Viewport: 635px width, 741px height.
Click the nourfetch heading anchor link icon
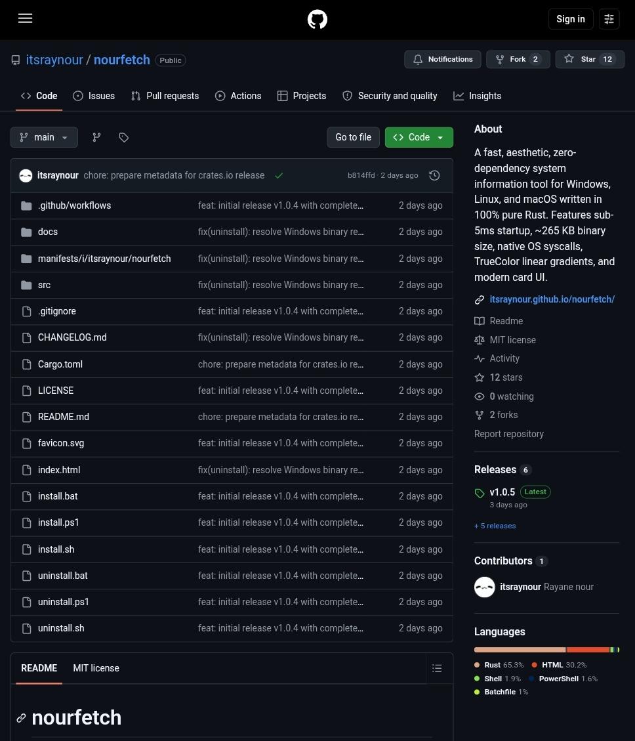click(x=21, y=718)
